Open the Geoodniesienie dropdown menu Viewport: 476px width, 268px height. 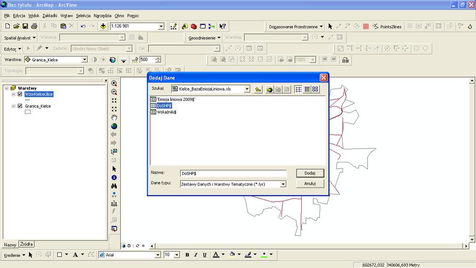(x=205, y=38)
